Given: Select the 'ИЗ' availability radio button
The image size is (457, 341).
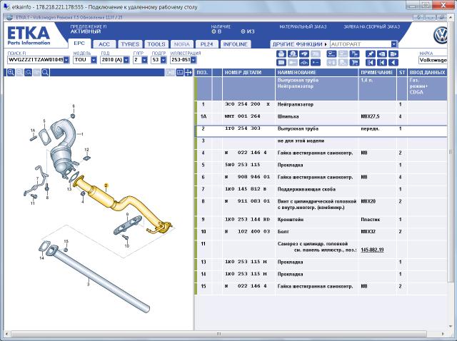Looking at the screenshot, I should click(x=243, y=31).
